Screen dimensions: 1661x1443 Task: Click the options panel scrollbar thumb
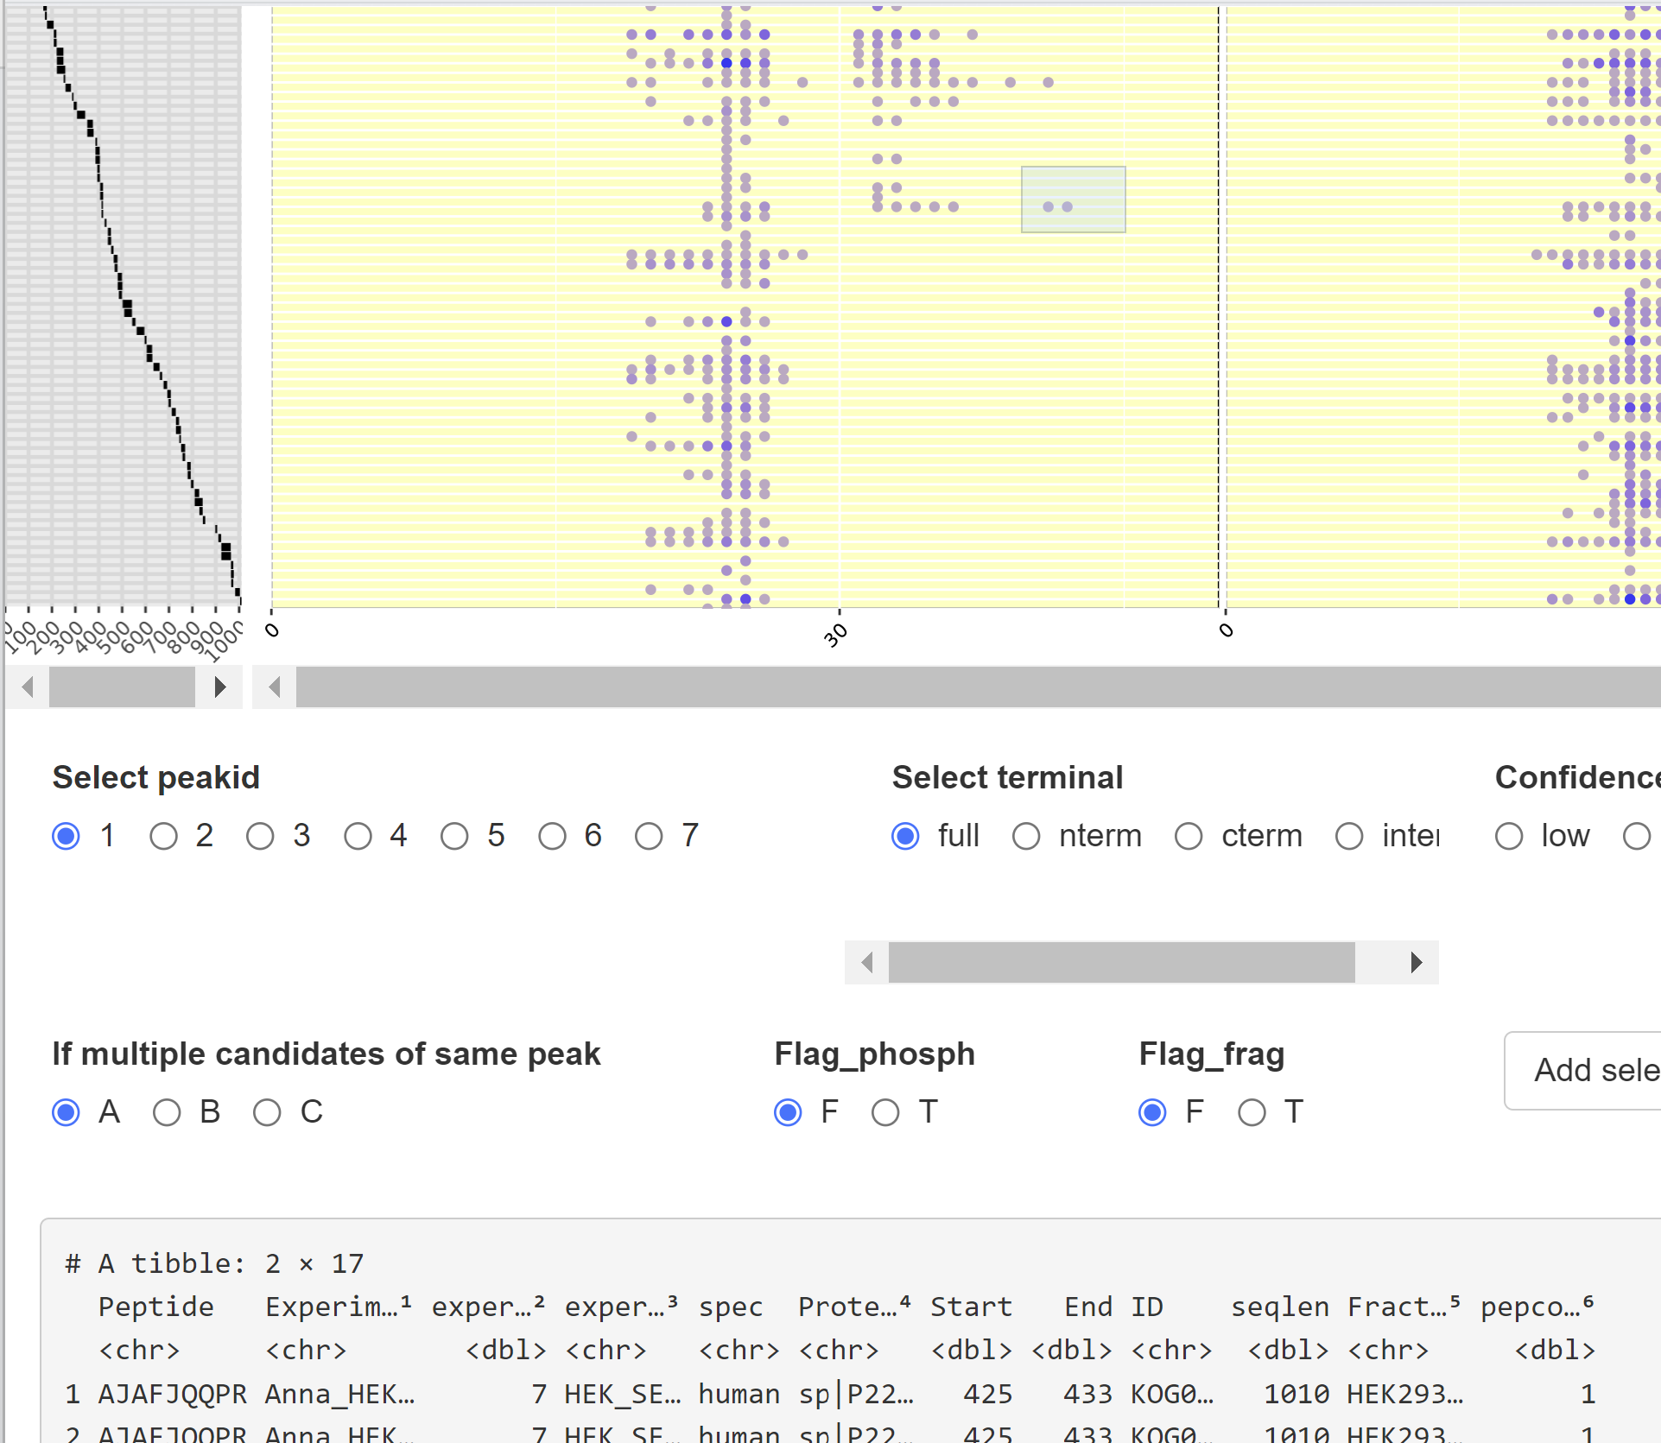point(1121,962)
